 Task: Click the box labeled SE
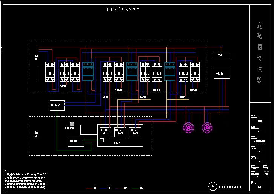click(x=57, y=105)
